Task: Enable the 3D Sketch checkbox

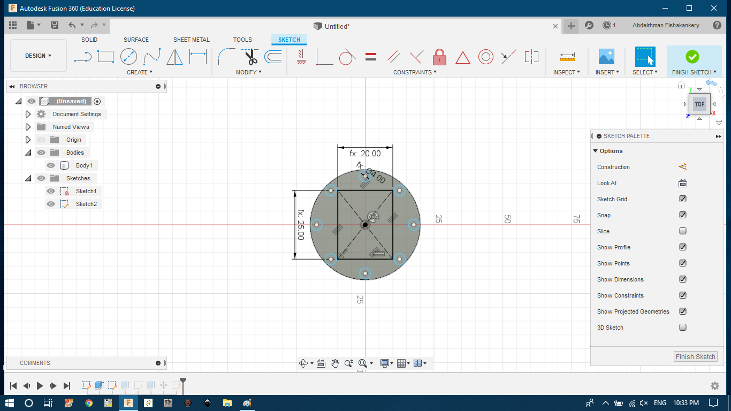Action: coord(683,328)
